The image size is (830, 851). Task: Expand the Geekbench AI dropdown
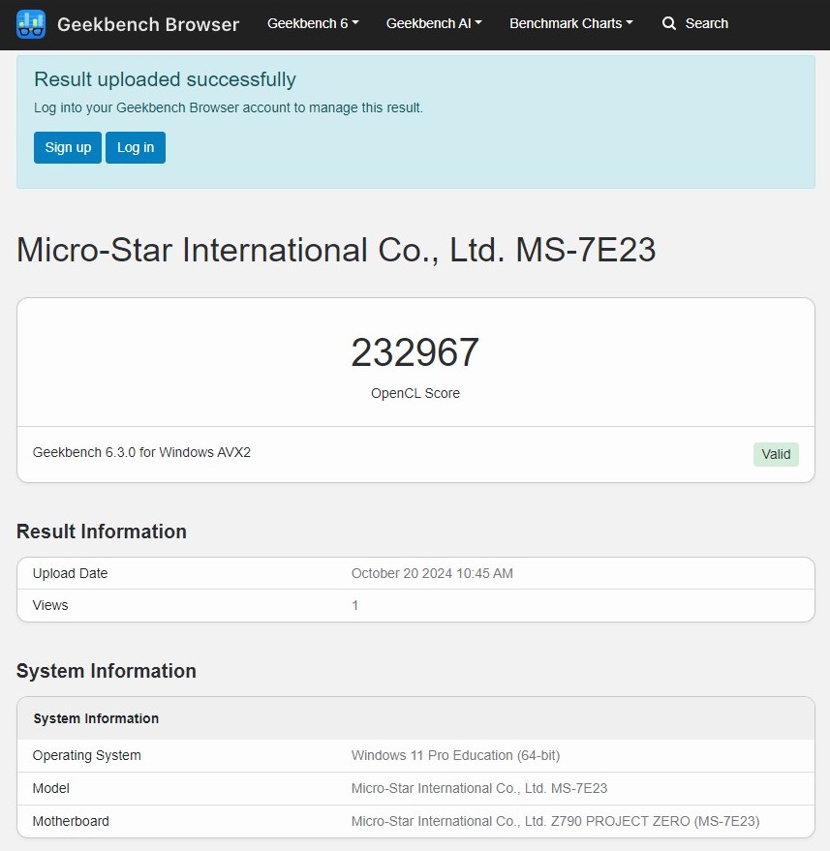pyautogui.click(x=434, y=23)
